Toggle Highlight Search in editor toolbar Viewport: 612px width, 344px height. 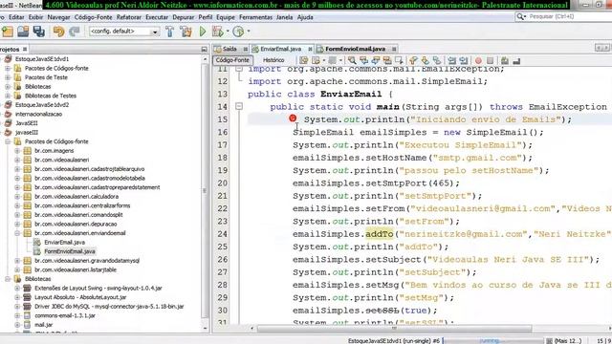tap(387, 60)
